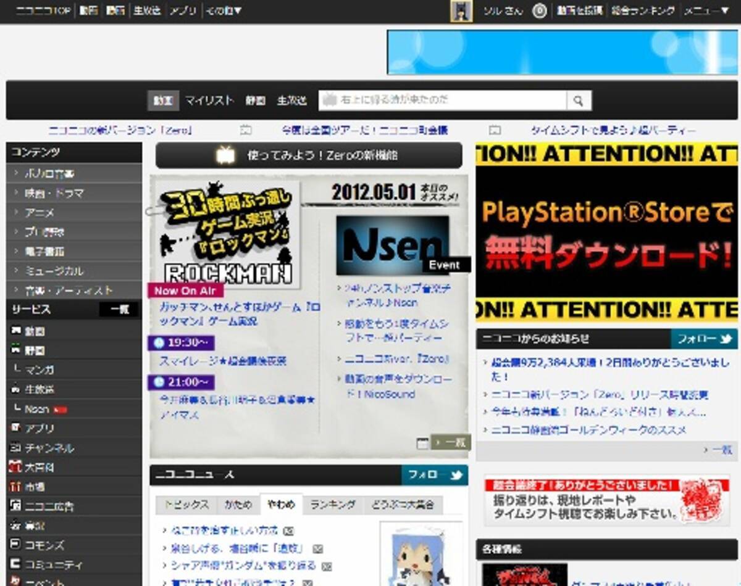This screenshot has width=741, height=586.
Task: Open チャンネル in the services sidebar
Action: (x=48, y=448)
